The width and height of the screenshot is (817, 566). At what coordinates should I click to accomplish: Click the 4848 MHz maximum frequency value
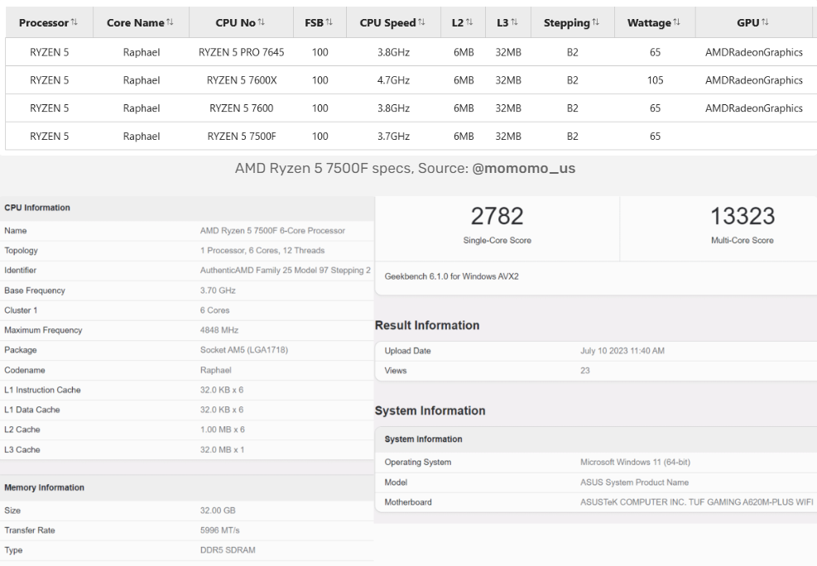[219, 330]
